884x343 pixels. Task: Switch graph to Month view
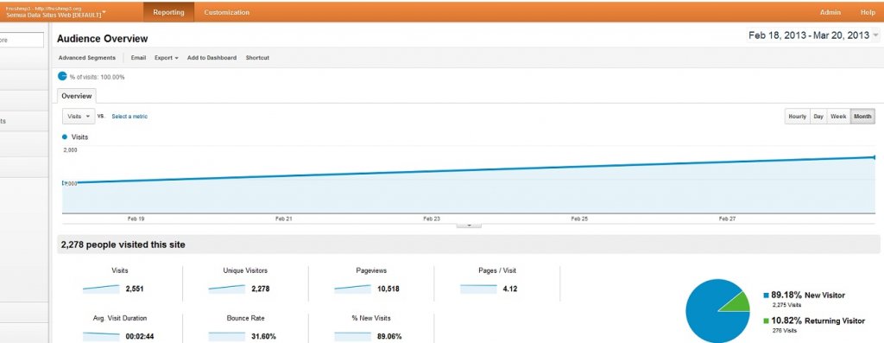(862, 117)
